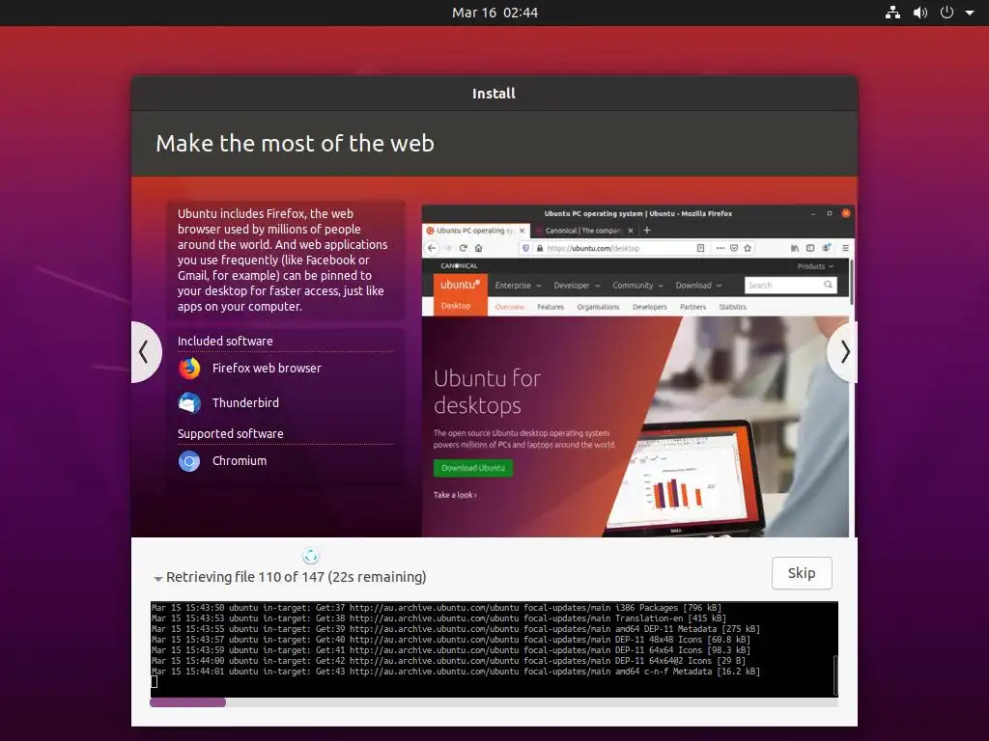This screenshot has width=989, height=741.
Task: Click bookmark star in slideshow Firefox screenshot
Action: (749, 248)
